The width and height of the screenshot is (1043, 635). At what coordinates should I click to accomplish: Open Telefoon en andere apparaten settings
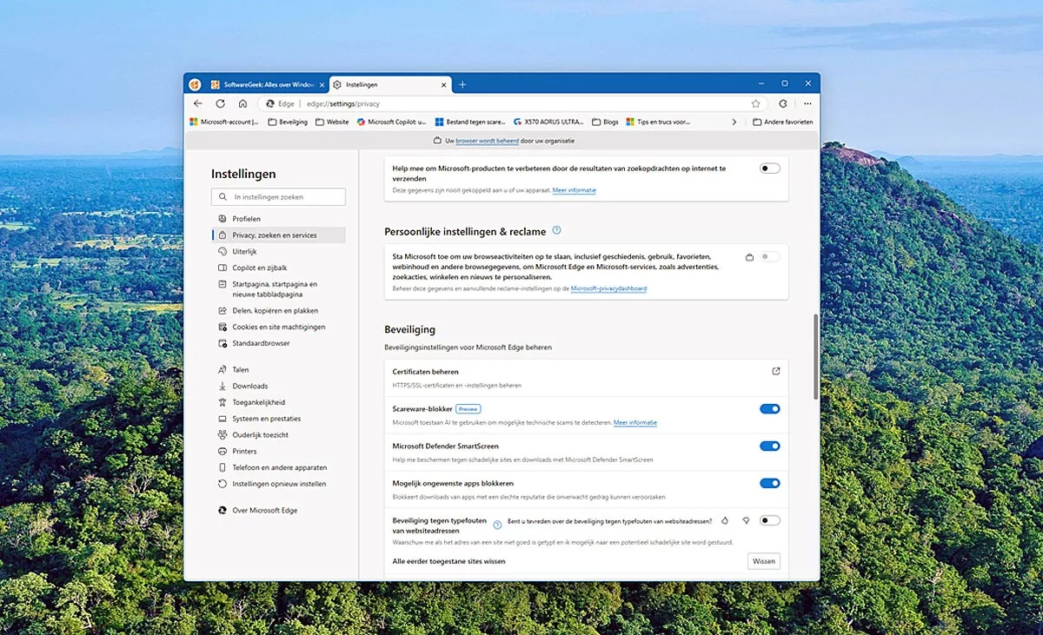[x=278, y=467]
